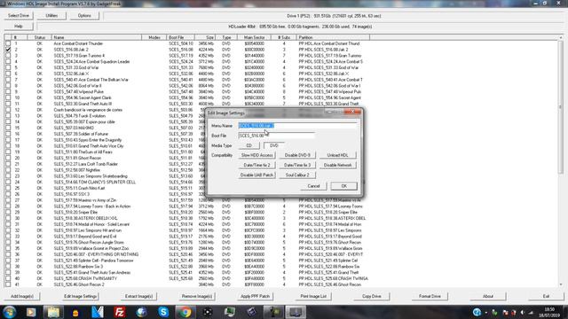Toggle the Soul Calibur 2 compatibility option
568x319 pixels.
coord(297,175)
